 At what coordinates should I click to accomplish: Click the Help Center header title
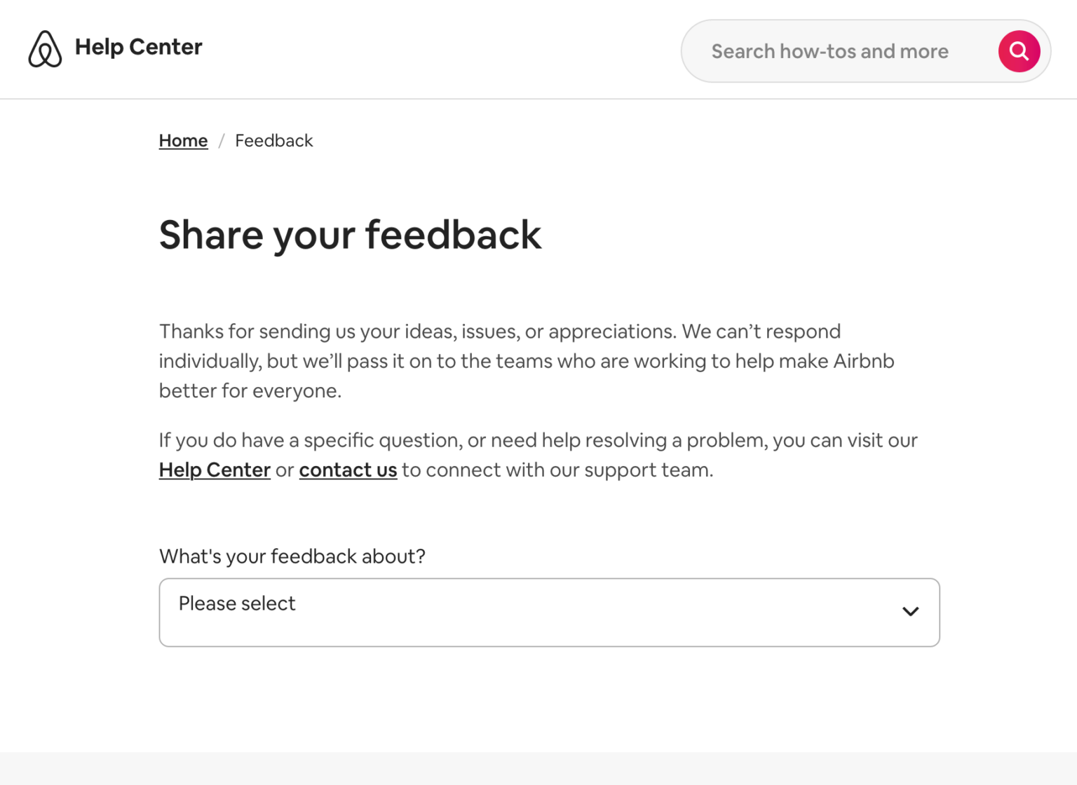tap(138, 47)
